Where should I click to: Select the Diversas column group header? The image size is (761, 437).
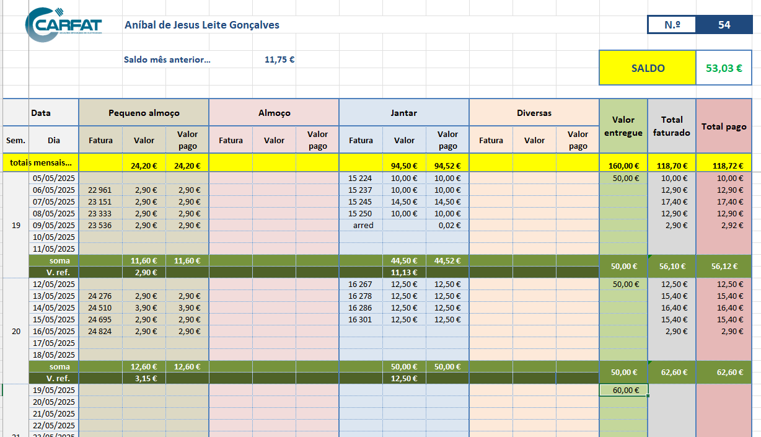tap(534, 113)
